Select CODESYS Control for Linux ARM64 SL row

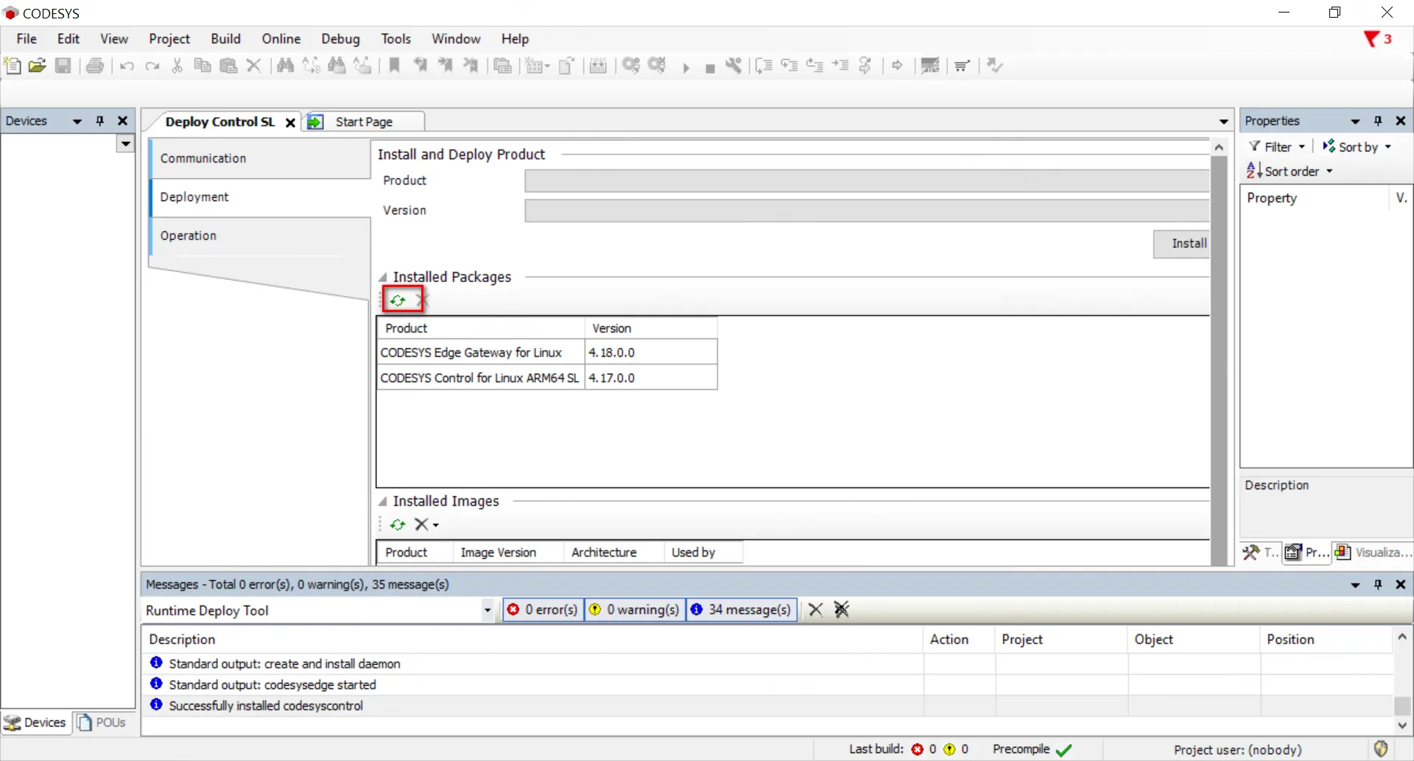click(479, 378)
